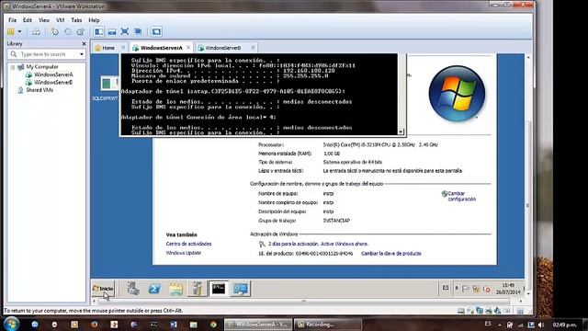588x331 pixels.
Task: Close the Library panel
Action: (84, 44)
